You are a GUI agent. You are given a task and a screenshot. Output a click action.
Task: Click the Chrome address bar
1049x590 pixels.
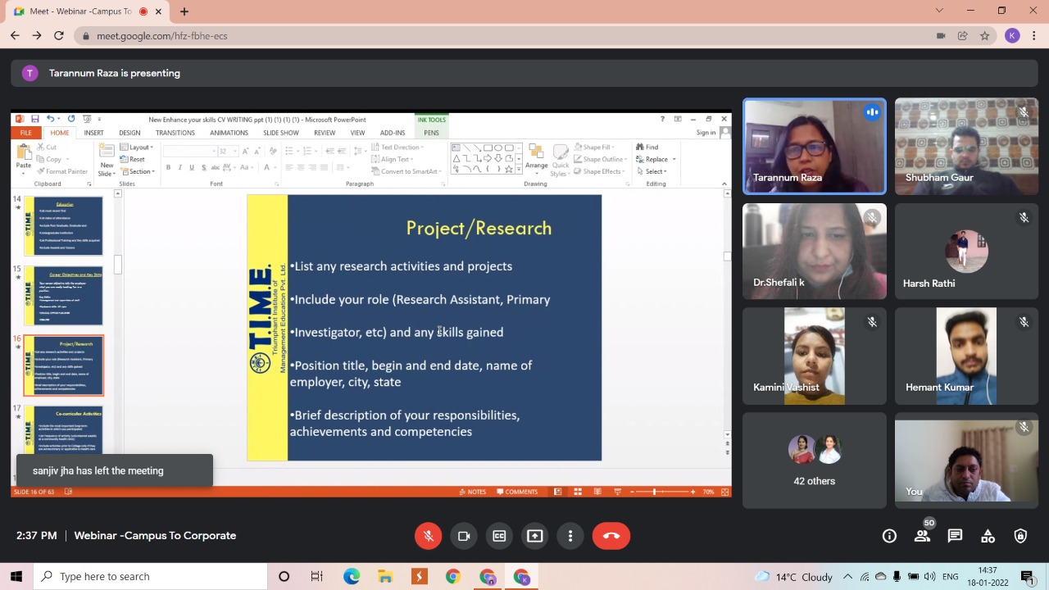click(492, 36)
